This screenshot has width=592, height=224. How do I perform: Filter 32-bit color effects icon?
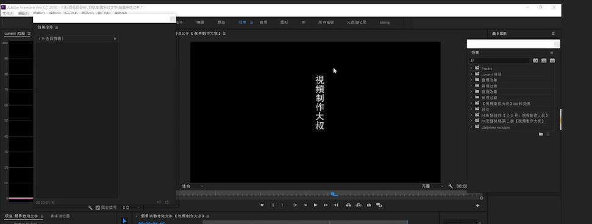544,60
